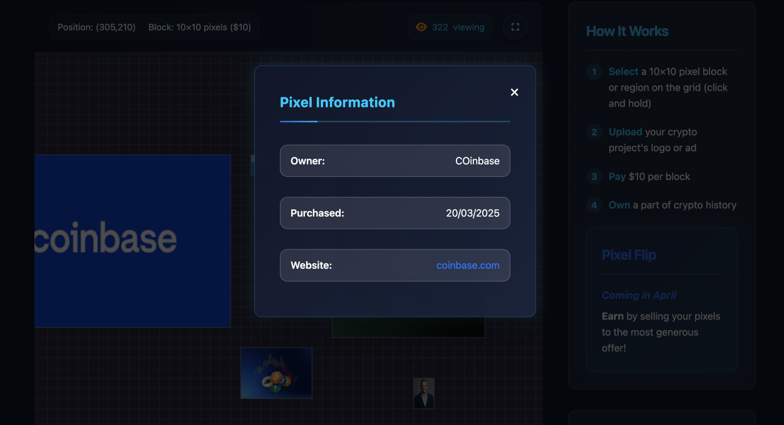Click step 3 number badge for Pay
Screen dimensions: 784x425
coord(594,177)
